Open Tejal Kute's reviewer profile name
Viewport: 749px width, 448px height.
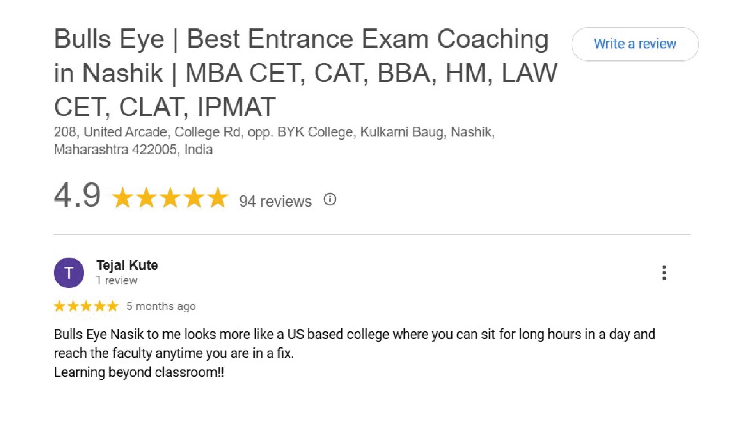(x=127, y=265)
